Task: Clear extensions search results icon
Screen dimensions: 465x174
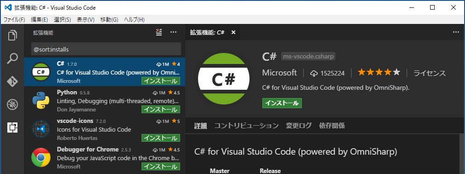Action: tap(159, 32)
